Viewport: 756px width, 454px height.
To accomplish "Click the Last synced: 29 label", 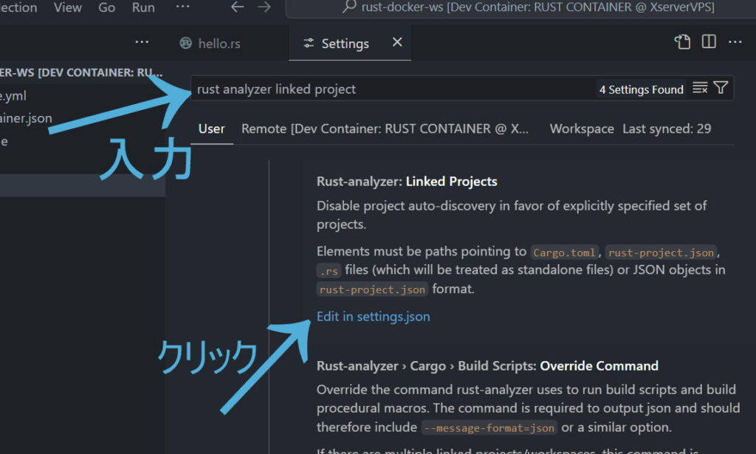I will coord(667,128).
